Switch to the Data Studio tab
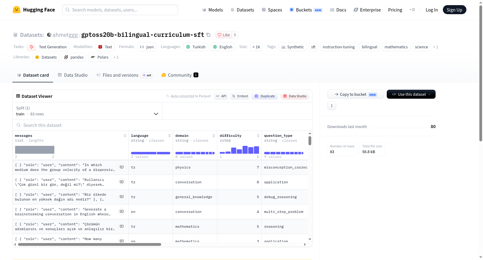The width and height of the screenshot is (483, 260). tap(73, 75)
